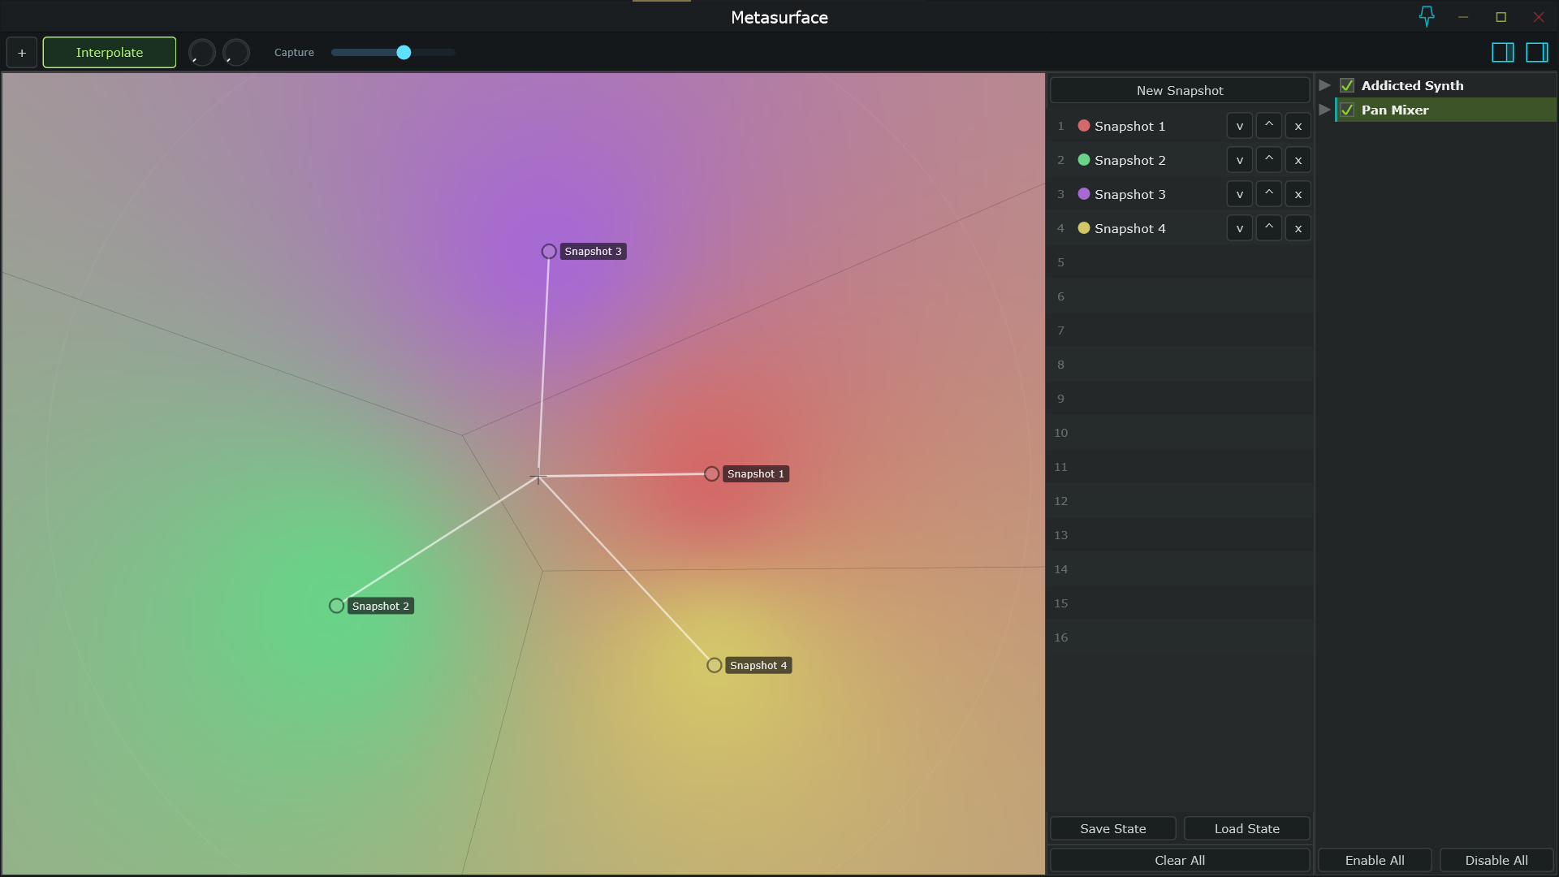This screenshot has width=1559, height=877.
Task: Move Snapshot 1 down with v button
Action: click(x=1240, y=127)
